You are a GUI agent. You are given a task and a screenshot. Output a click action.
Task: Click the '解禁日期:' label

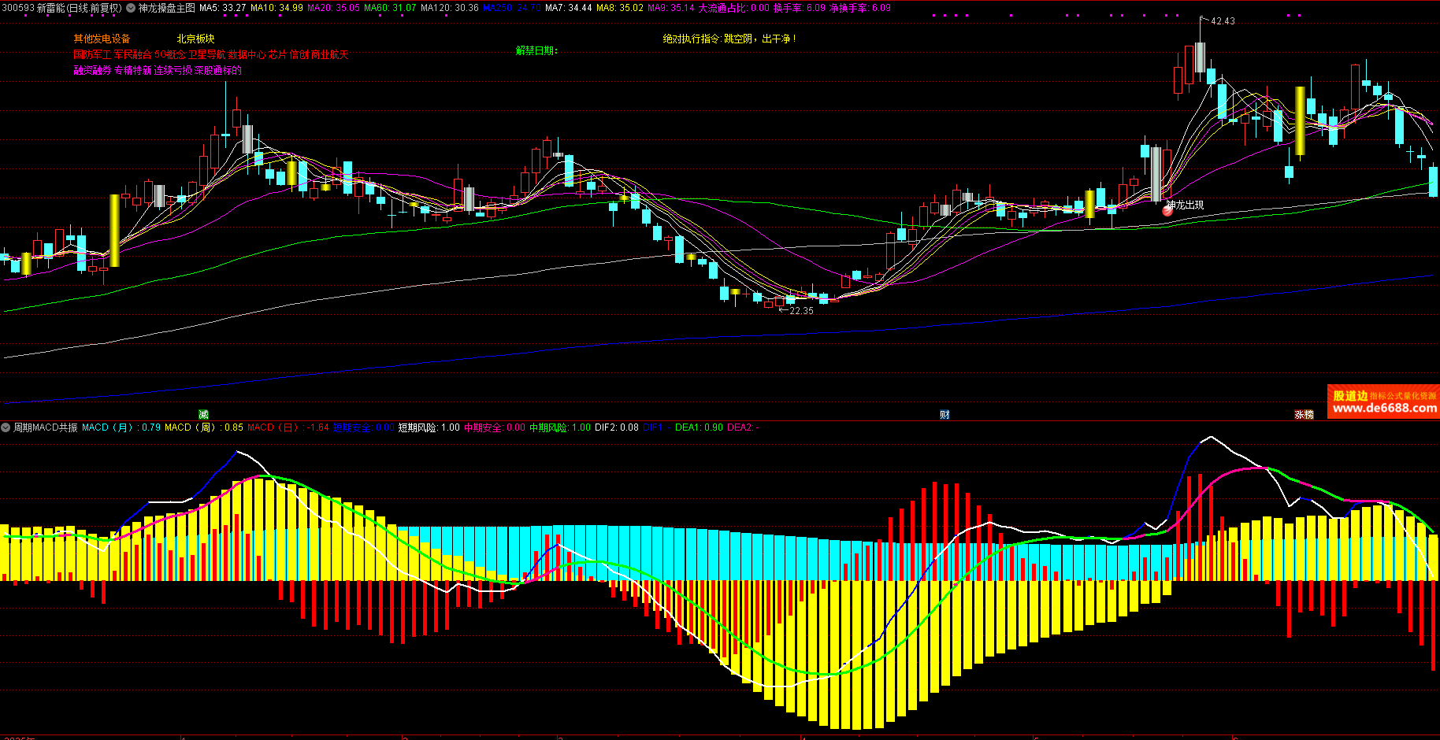click(x=536, y=50)
